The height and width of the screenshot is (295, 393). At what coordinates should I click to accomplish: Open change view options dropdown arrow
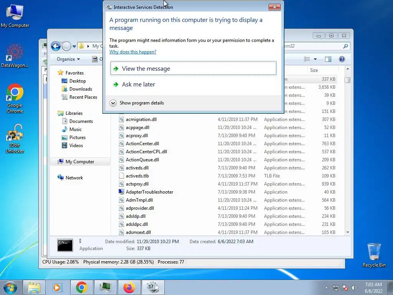(315, 59)
